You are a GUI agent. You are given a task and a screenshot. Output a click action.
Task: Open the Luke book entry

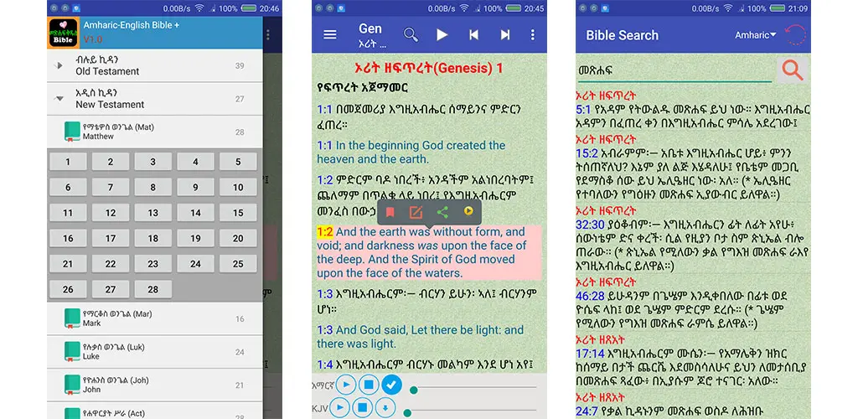click(155, 352)
